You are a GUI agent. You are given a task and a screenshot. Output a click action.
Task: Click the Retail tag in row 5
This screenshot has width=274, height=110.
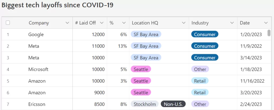pyautogui.click(x=200, y=81)
